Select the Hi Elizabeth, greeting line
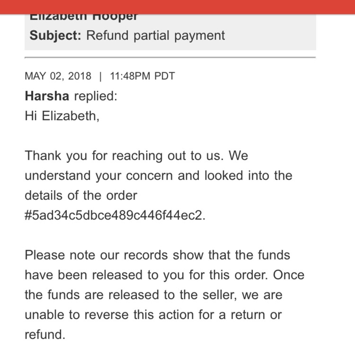 62,116
